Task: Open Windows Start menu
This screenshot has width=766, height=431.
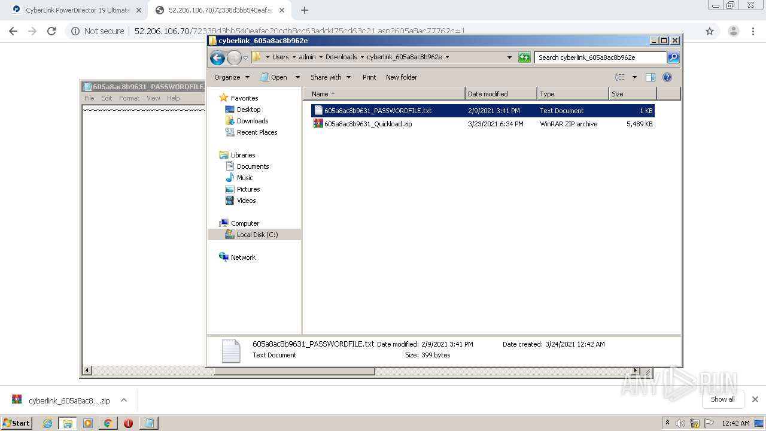Action: (x=17, y=423)
